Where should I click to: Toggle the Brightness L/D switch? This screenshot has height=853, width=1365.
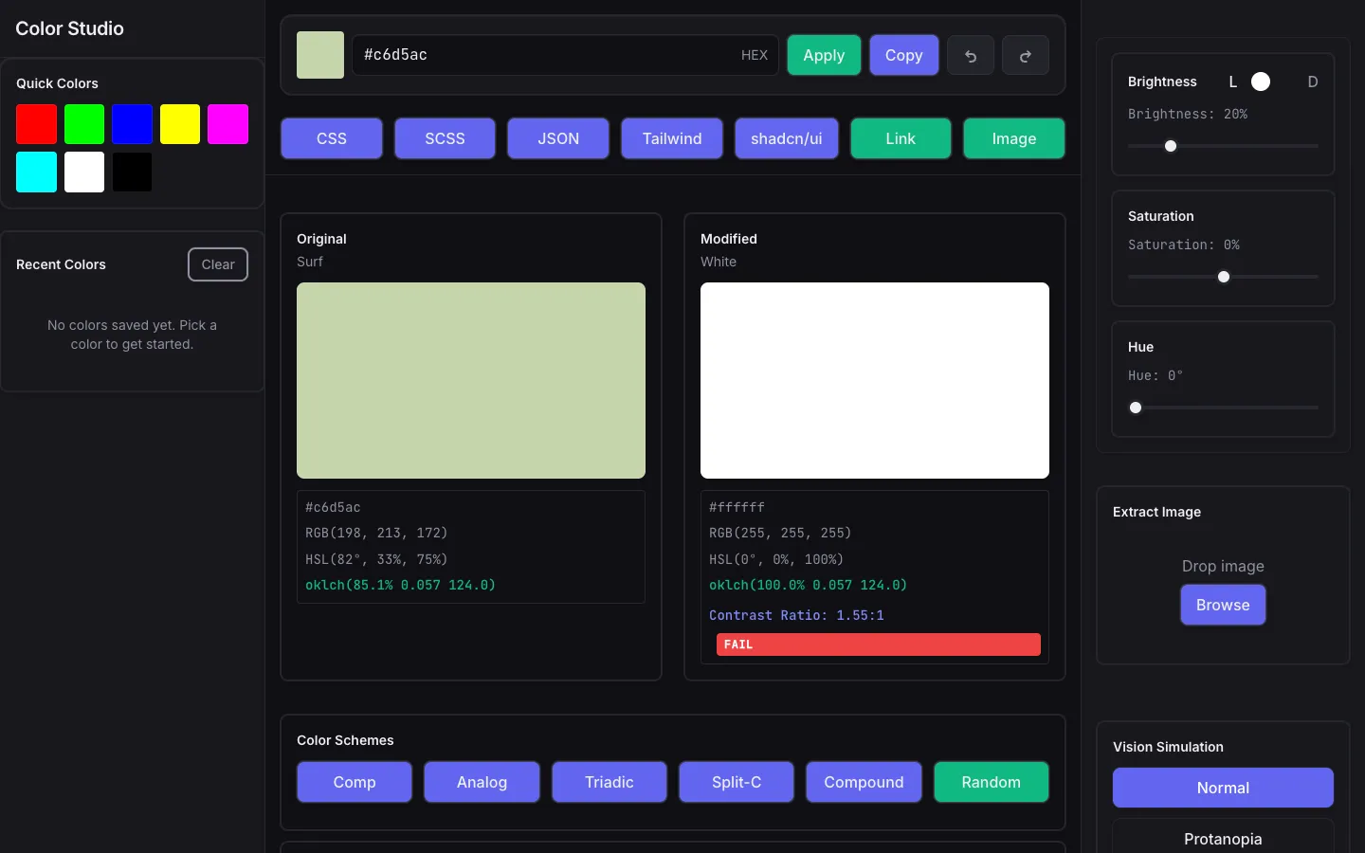pyautogui.click(x=1270, y=82)
